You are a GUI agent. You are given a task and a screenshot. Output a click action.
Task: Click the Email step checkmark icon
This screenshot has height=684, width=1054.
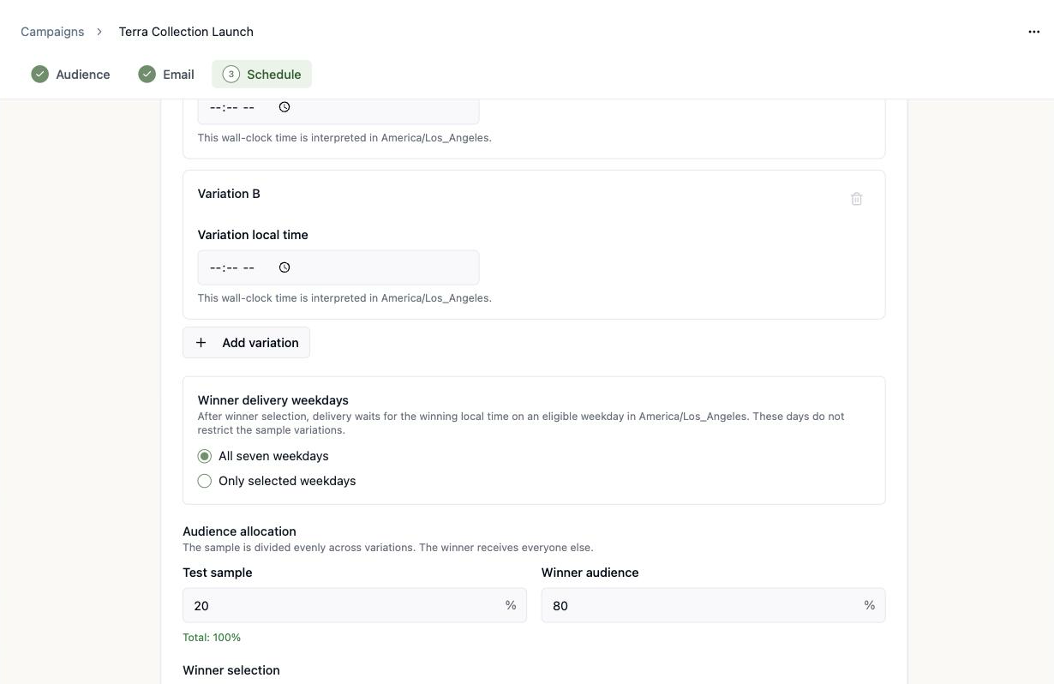coord(147,75)
